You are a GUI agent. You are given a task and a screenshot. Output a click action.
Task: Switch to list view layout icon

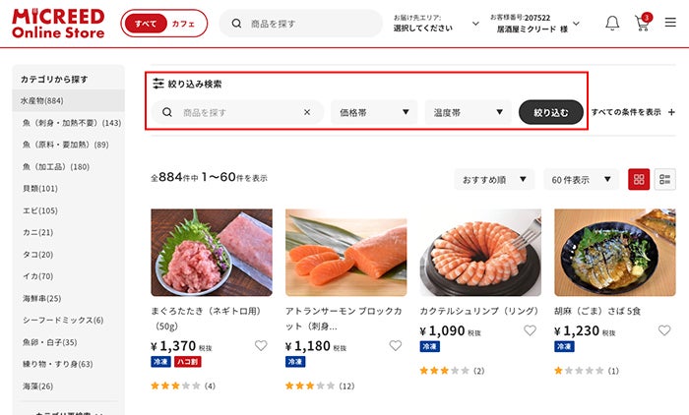[x=664, y=179]
